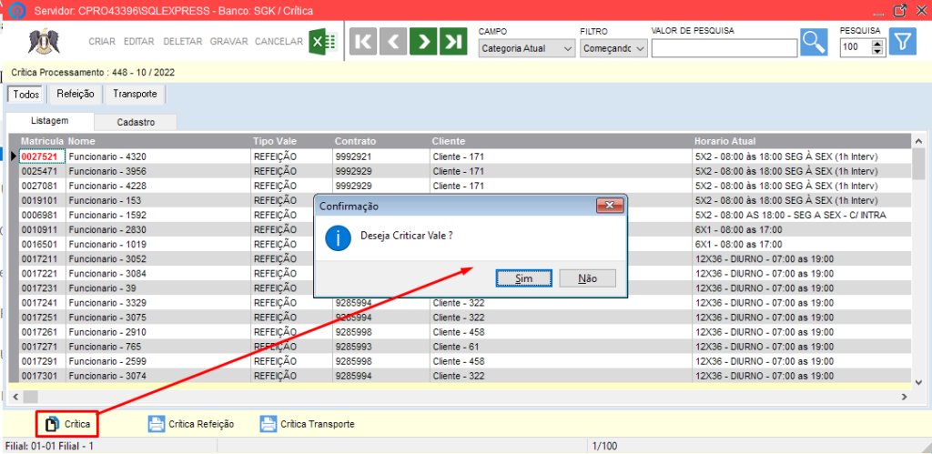This screenshot has height=454, width=932.
Task: Click the application icon in the title bar
Action: pyautogui.click(x=19, y=10)
